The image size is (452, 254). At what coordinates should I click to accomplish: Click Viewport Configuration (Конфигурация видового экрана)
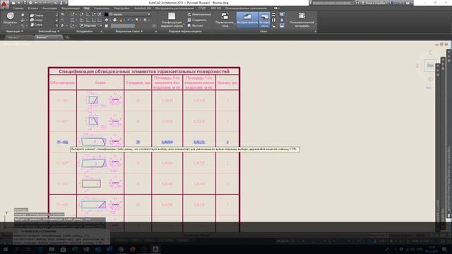(172, 20)
